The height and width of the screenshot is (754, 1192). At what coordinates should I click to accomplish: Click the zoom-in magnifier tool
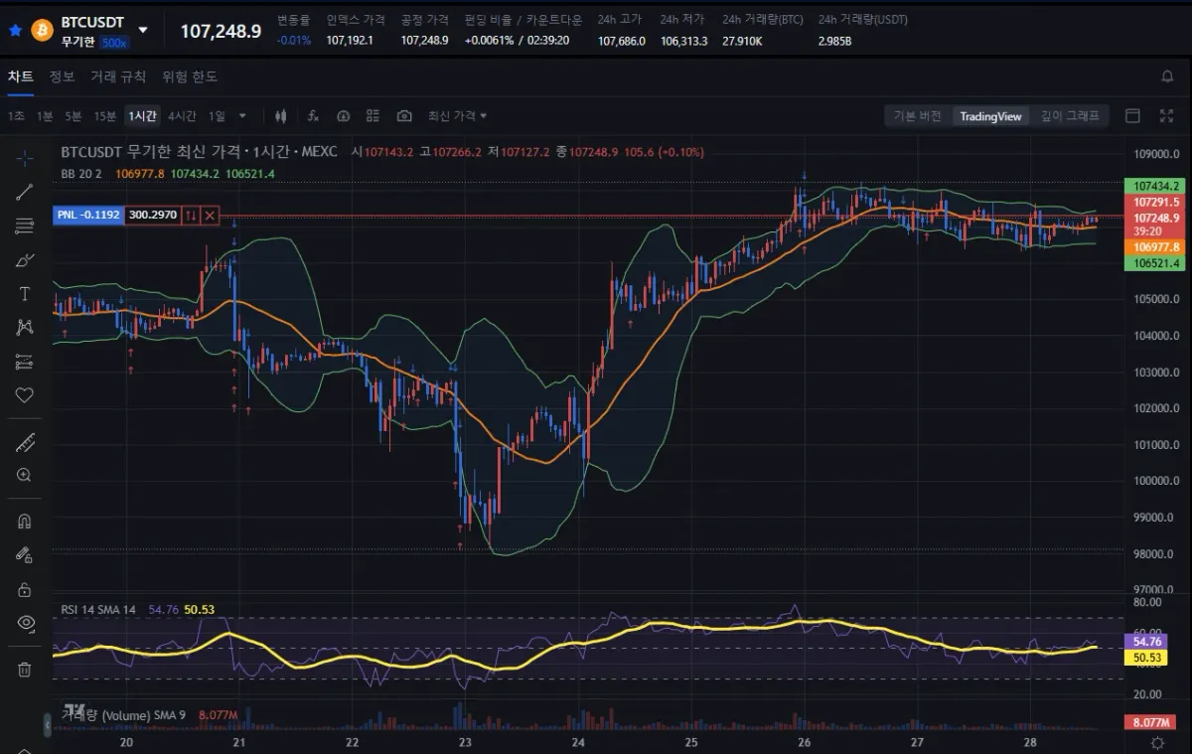pos(25,475)
